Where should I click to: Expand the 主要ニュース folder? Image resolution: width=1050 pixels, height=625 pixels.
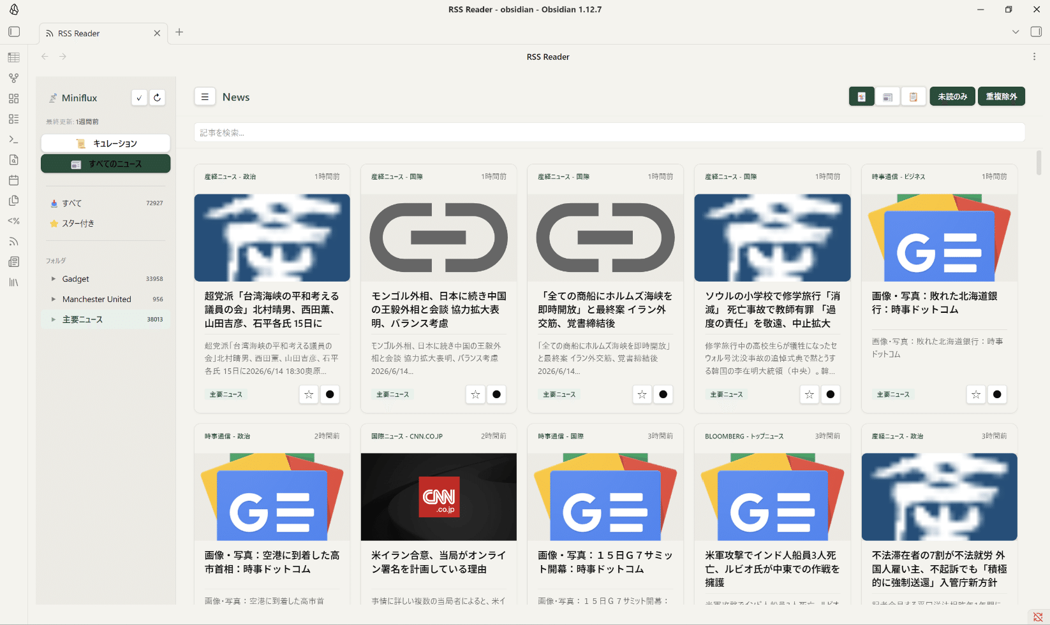[x=54, y=319]
